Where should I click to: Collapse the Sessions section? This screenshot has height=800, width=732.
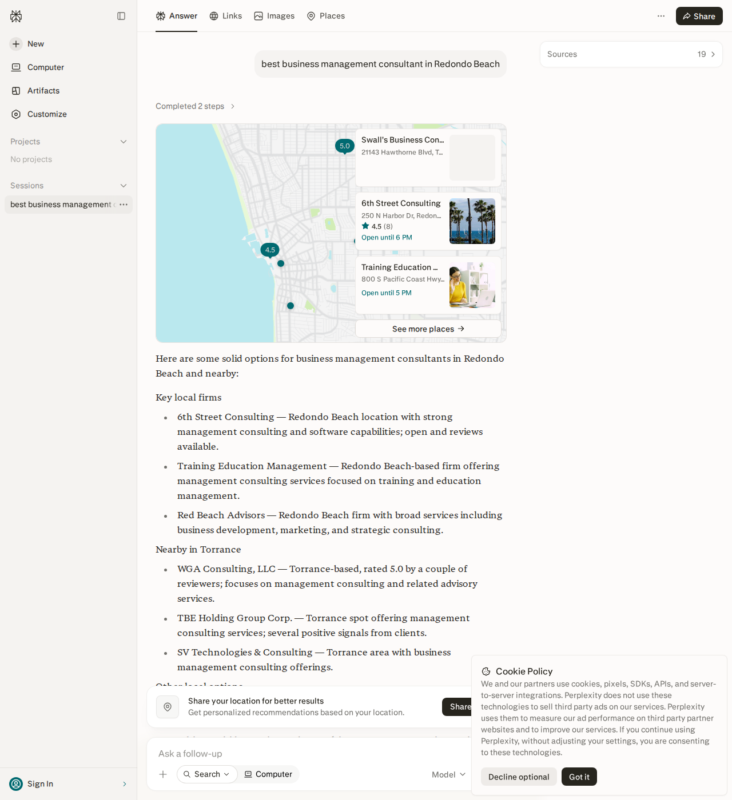tap(124, 186)
